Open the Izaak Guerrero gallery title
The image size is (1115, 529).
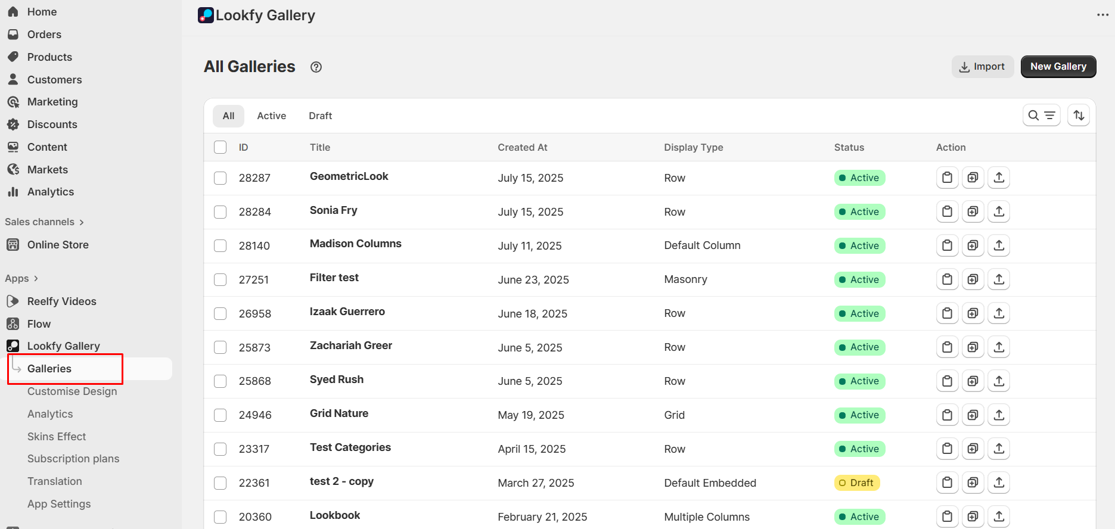[x=347, y=312]
